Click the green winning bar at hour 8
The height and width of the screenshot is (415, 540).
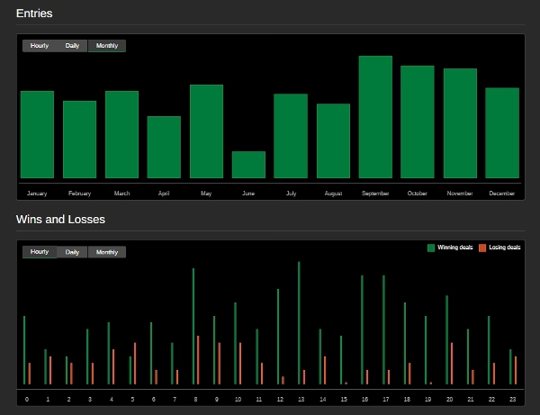[x=193, y=326]
